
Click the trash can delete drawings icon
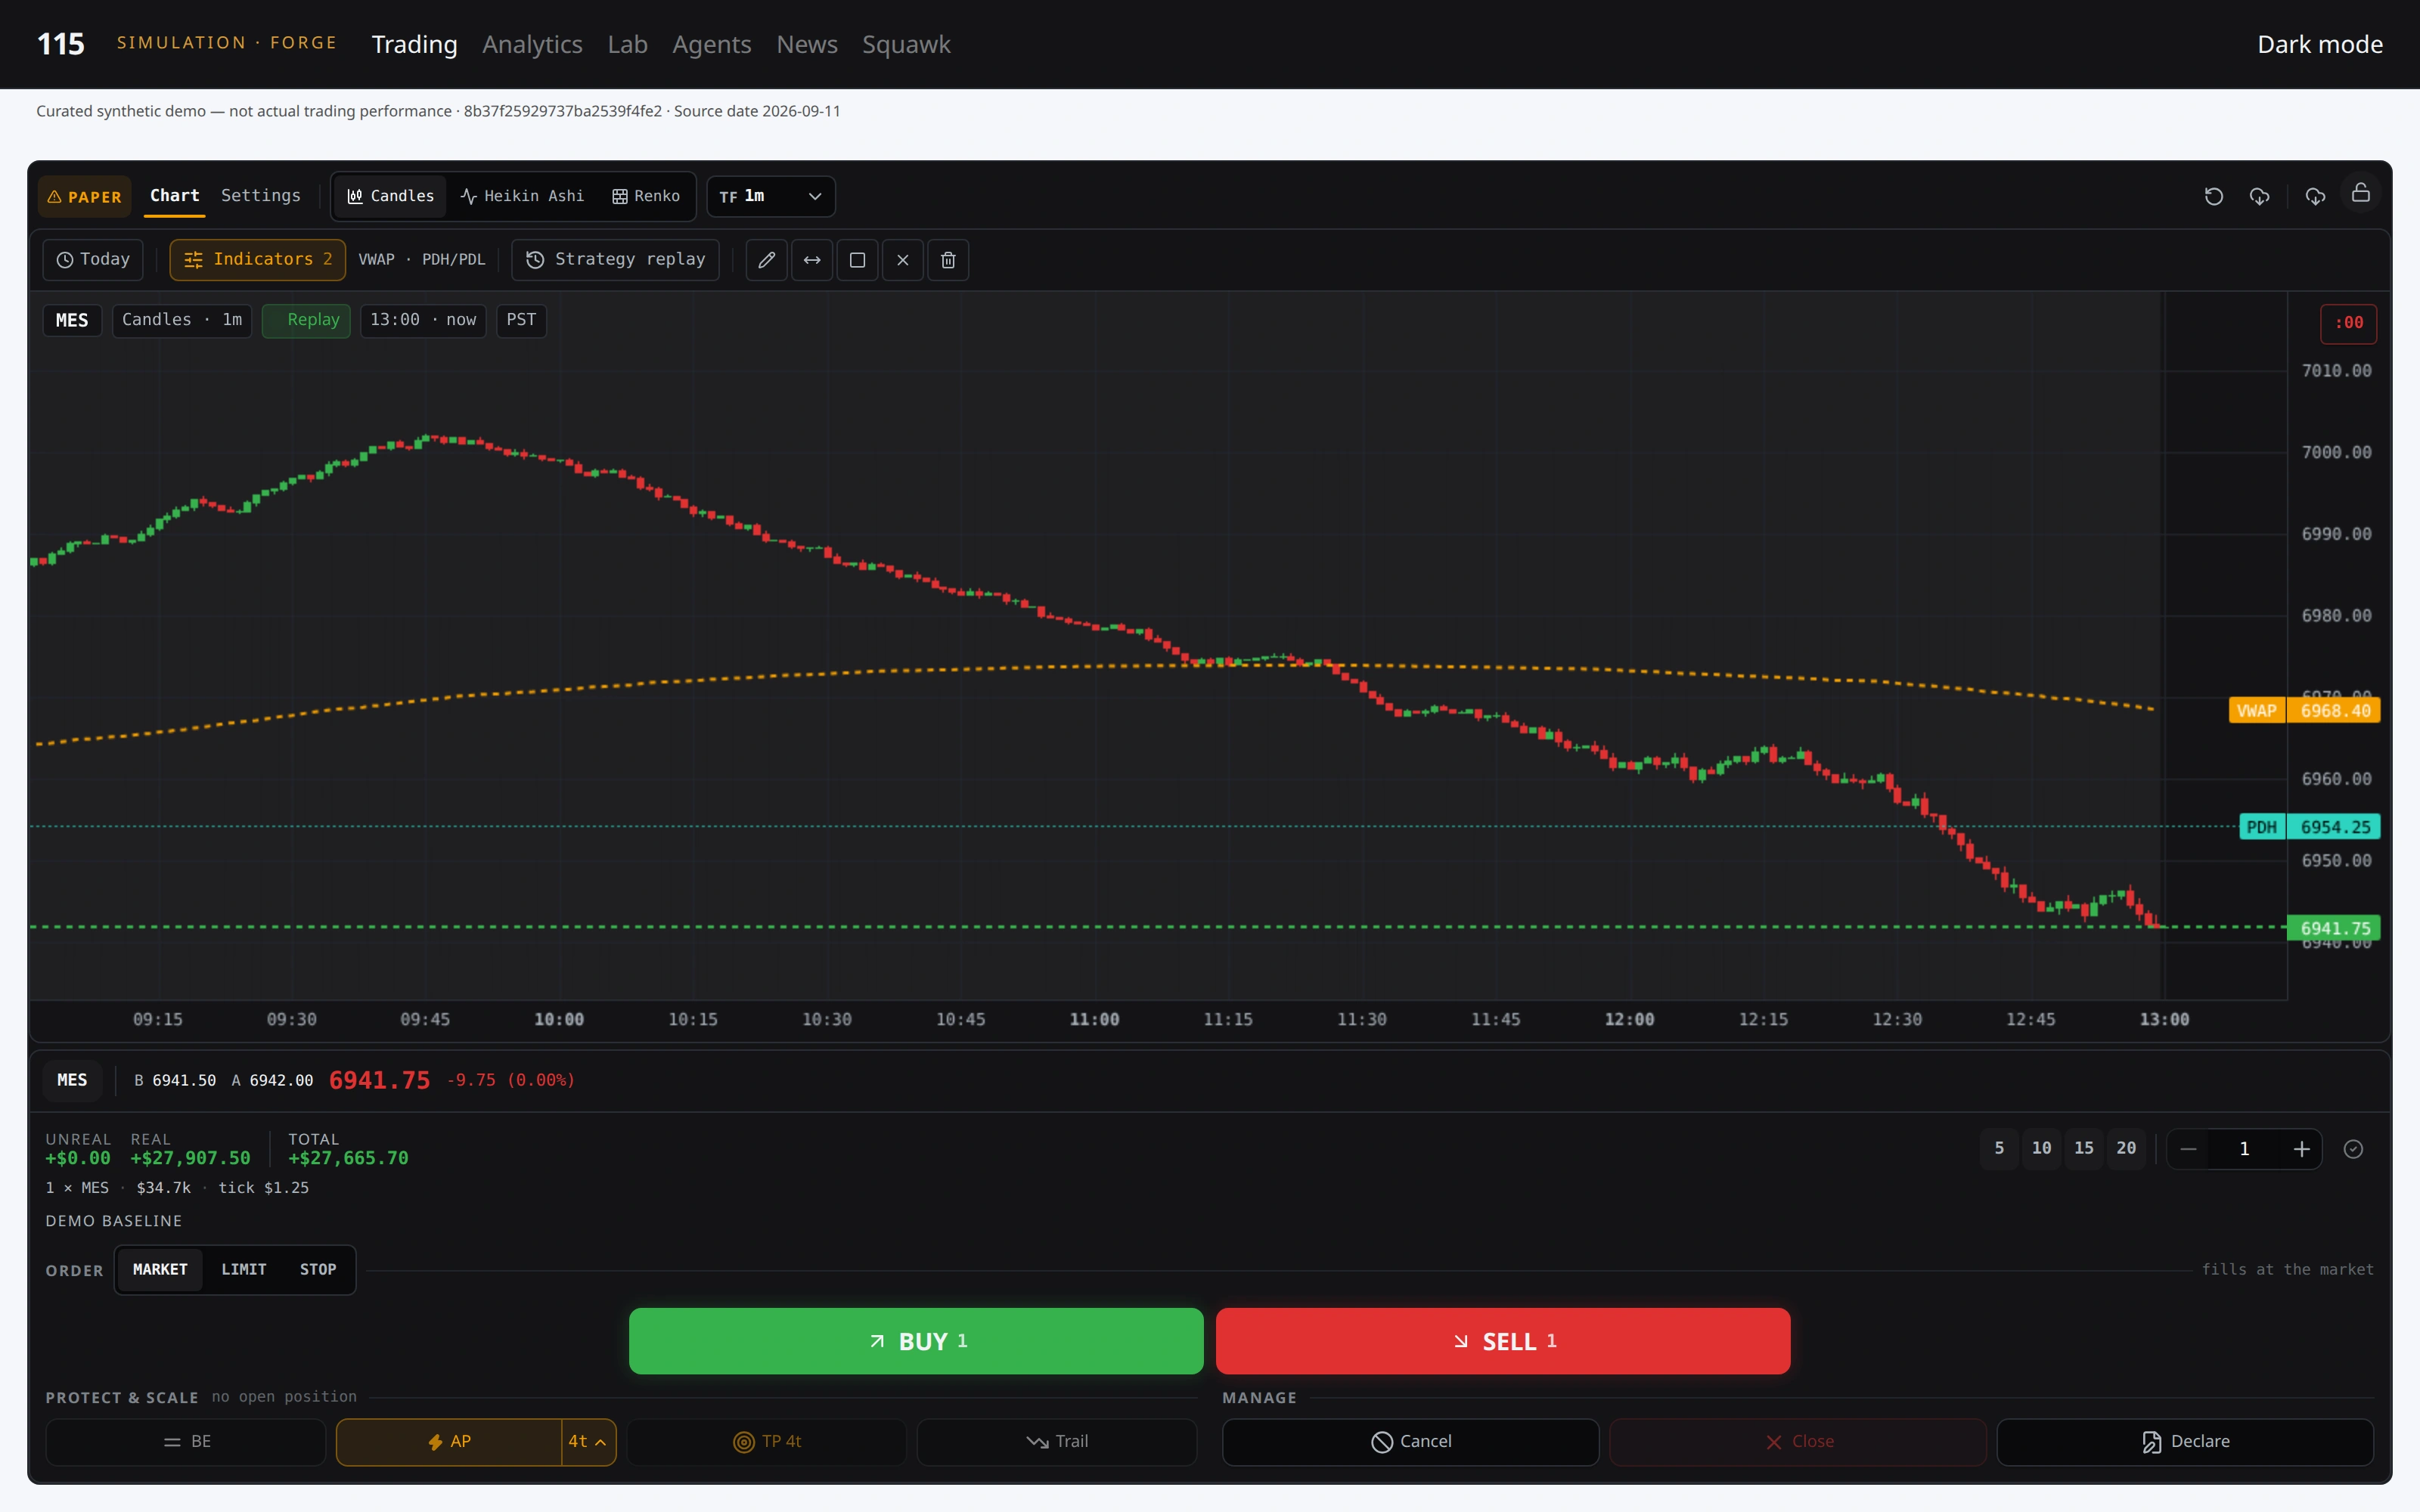pyautogui.click(x=948, y=260)
